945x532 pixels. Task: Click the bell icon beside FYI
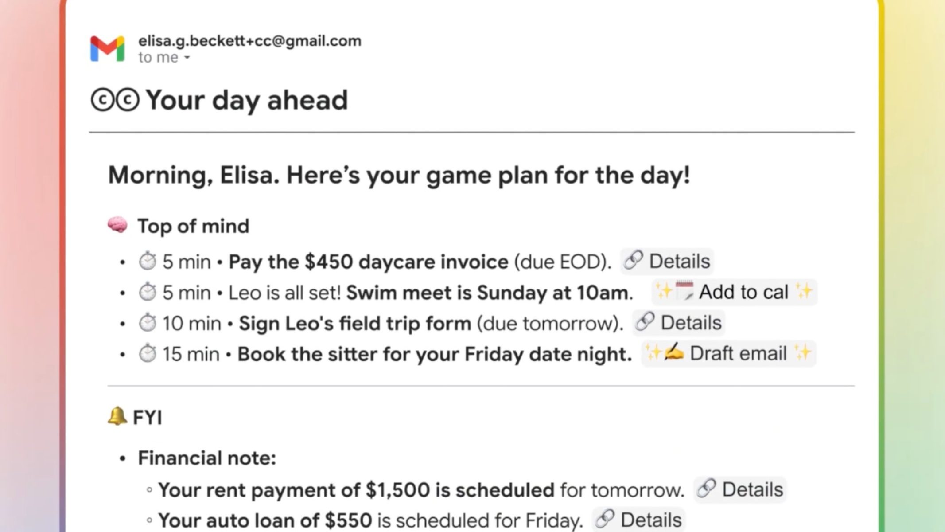click(x=117, y=417)
